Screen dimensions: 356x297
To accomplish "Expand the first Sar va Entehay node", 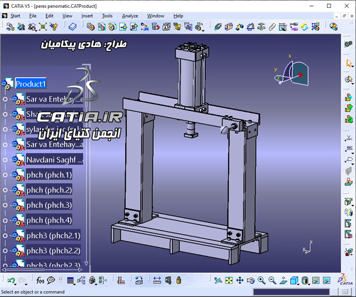I will pyautogui.click(x=5, y=99).
